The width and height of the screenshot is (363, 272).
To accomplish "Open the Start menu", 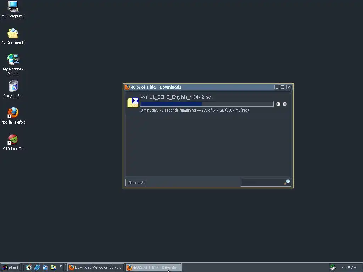I will point(10,267).
